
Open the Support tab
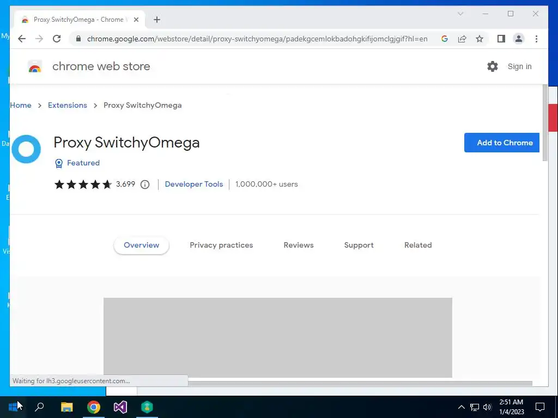(359, 245)
